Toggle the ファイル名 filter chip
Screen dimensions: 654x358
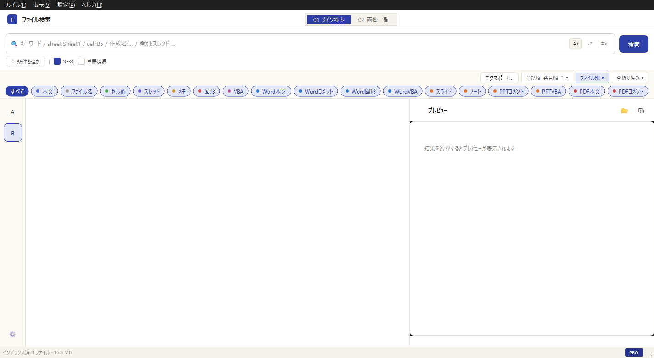(x=79, y=91)
